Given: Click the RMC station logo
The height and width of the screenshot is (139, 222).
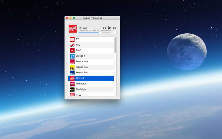Looking at the screenshot, I should click(72, 51).
